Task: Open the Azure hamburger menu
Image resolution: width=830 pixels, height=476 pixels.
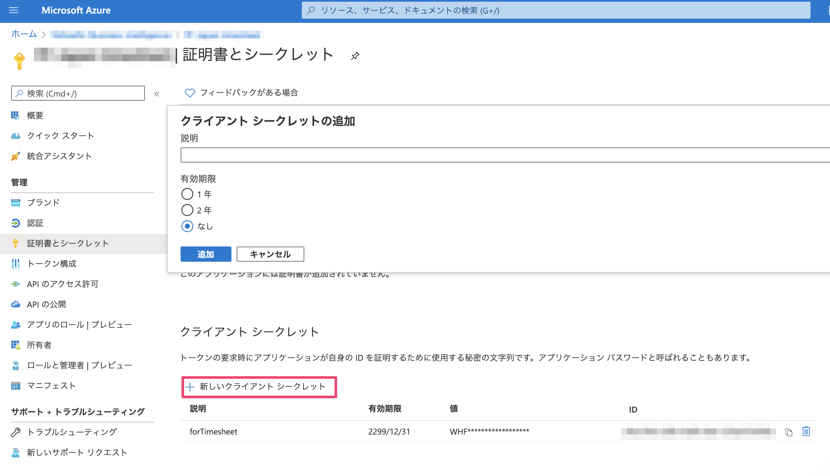Action: coord(14,10)
